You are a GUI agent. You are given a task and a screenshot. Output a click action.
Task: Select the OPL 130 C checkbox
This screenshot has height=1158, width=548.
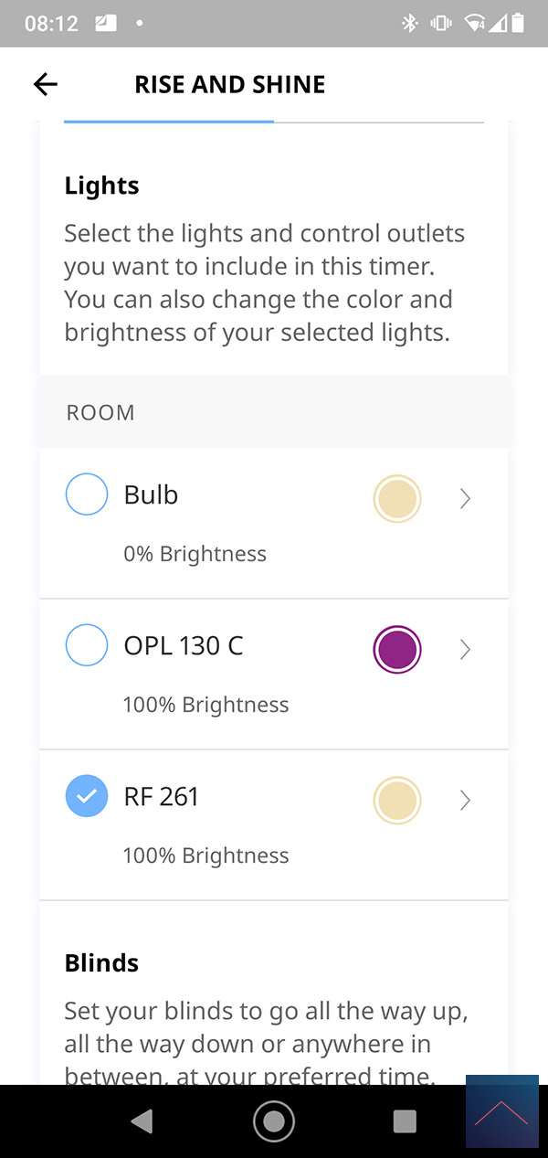[x=87, y=645]
